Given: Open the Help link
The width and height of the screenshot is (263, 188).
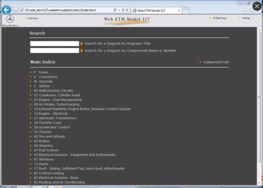Looking at the screenshot, I should (x=246, y=18).
